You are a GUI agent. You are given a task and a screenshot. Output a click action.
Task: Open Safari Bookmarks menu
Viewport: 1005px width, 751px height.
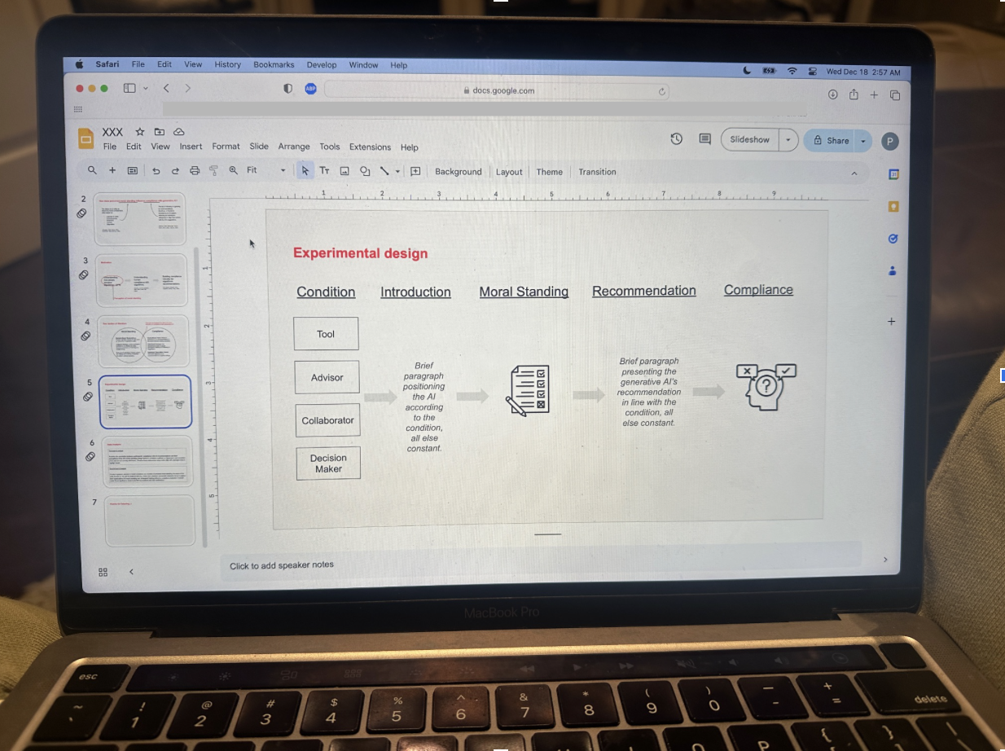tap(274, 65)
